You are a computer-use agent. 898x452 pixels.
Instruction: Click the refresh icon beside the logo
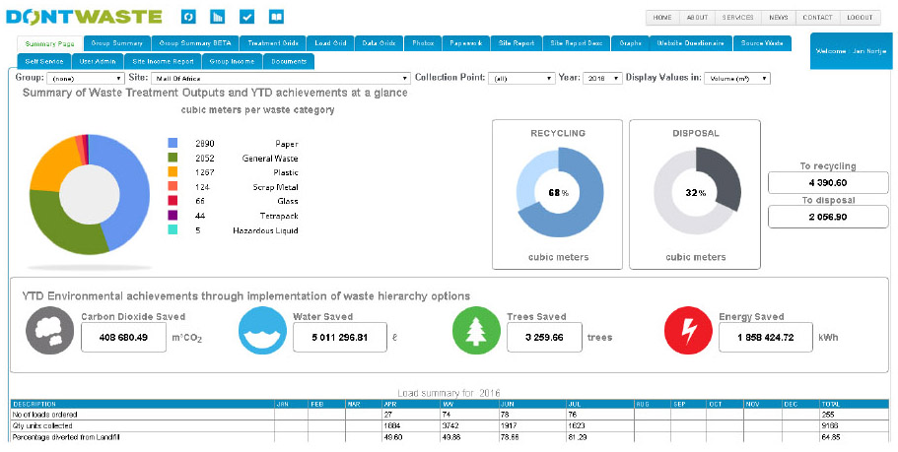[x=189, y=17]
